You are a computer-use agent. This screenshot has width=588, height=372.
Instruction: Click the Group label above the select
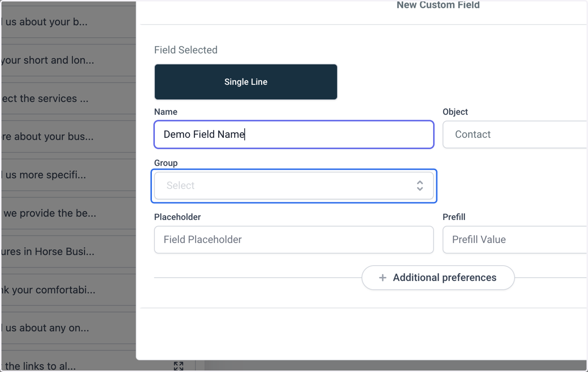166,163
